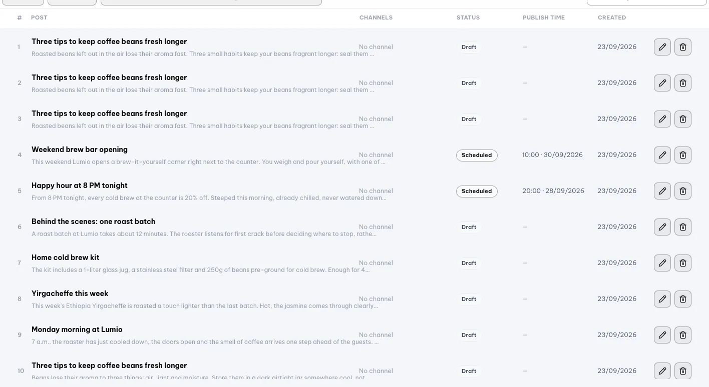
Task: Click the STATUS column header
Action: pos(468,17)
